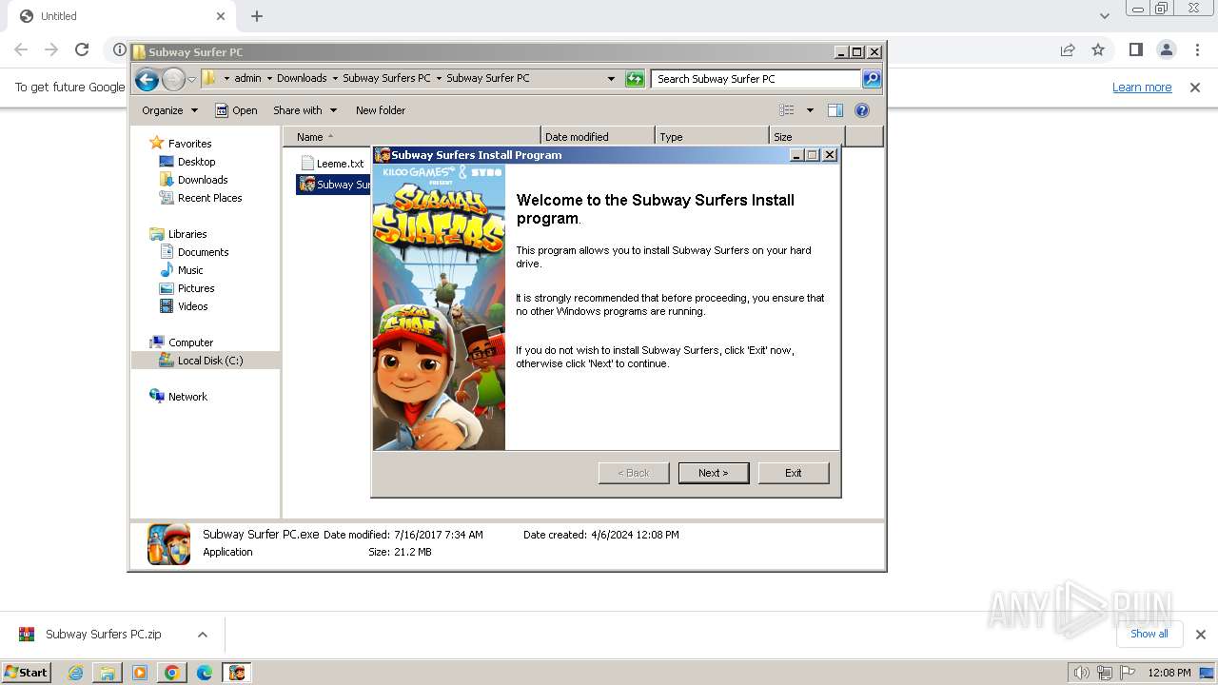This screenshot has height=685, width=1218.
Task: Toggle the preview pane icon
Action: pos(835,110)
